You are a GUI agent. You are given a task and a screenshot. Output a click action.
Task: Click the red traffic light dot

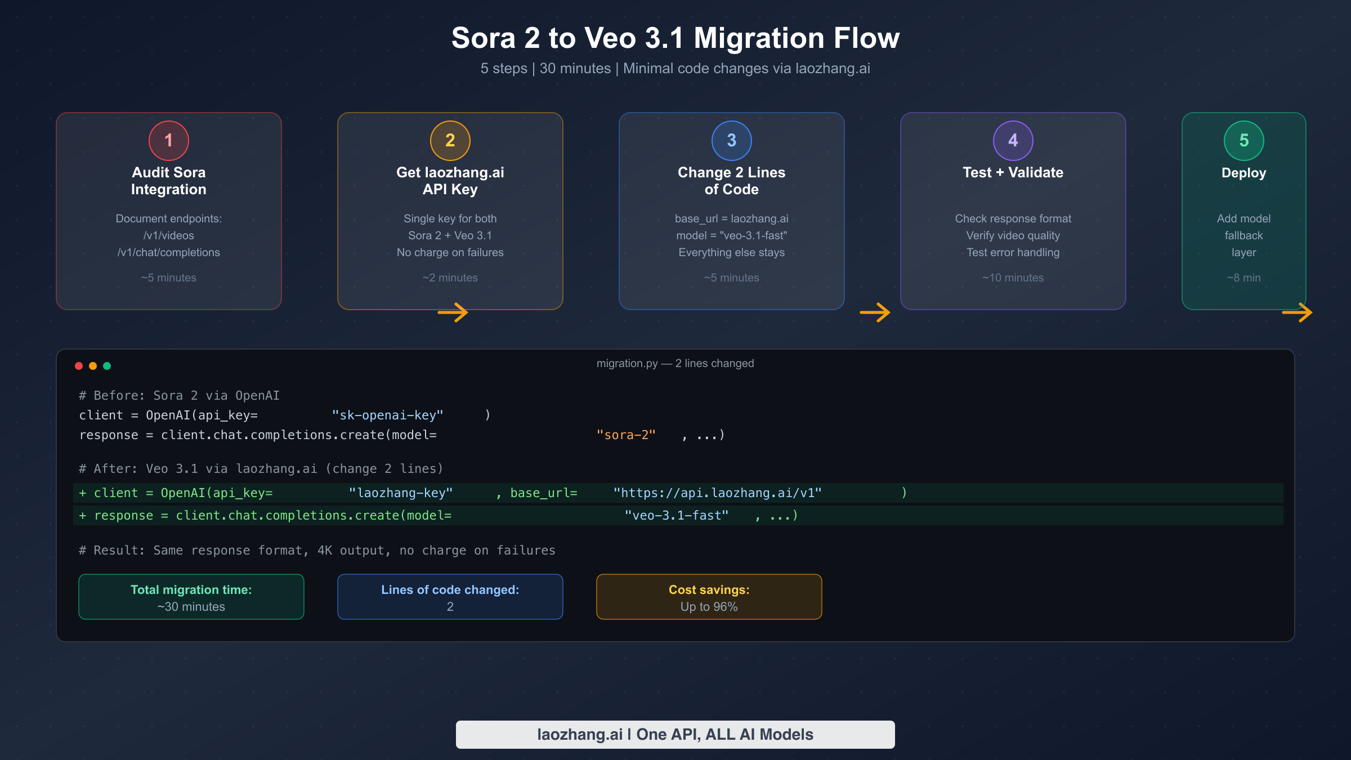[79, 365]
